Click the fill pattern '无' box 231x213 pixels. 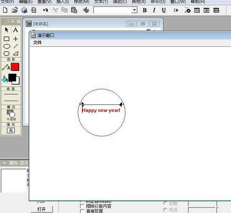pyautogui.click(x=11, y=130)
